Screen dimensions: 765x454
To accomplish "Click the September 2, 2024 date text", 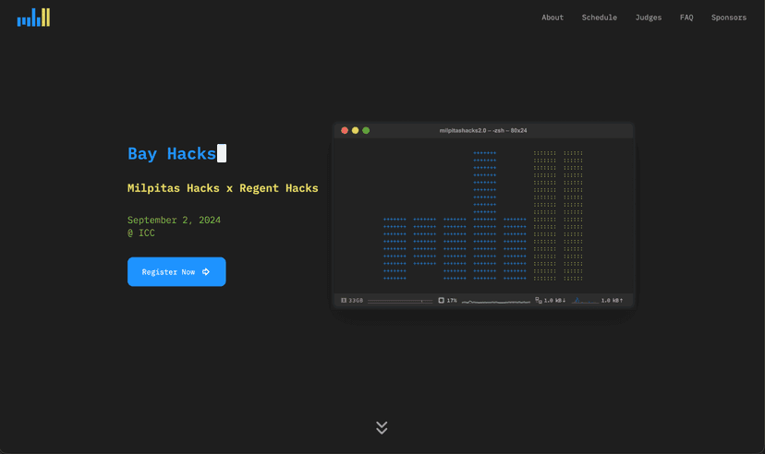I will [174, 221].
